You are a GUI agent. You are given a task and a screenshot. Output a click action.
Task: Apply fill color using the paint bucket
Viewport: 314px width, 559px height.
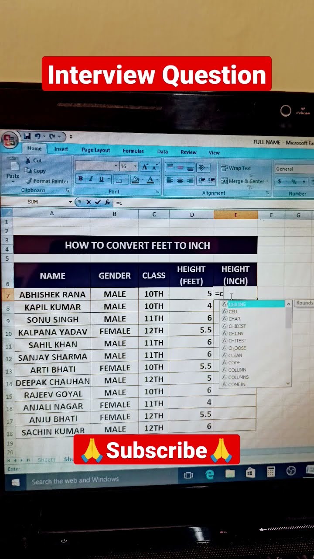pyautogui.click(x=135, y=179)
